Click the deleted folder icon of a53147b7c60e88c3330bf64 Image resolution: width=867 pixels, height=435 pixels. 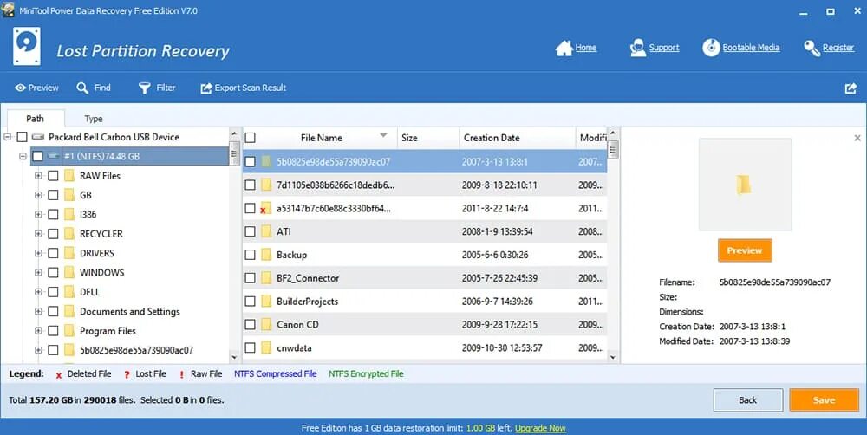[265, 208]
